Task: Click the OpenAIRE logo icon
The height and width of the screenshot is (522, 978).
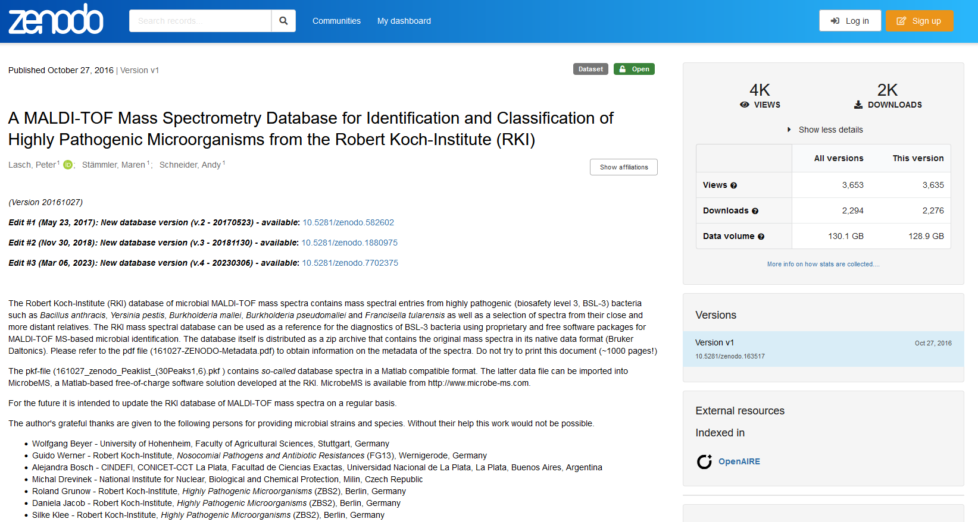Action: (704, 462)
